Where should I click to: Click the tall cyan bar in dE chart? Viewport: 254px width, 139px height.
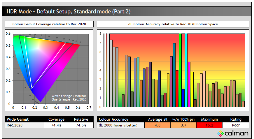tap(186, 70)
